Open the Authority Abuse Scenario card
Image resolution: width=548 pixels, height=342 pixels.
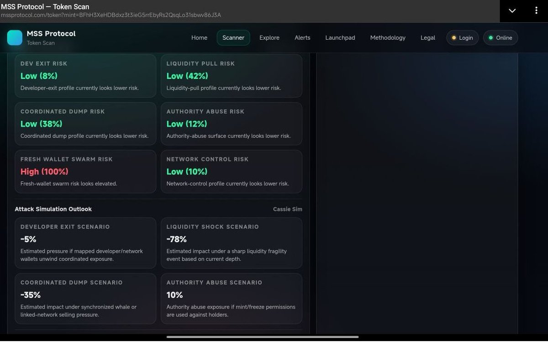[x=232, y=299]
